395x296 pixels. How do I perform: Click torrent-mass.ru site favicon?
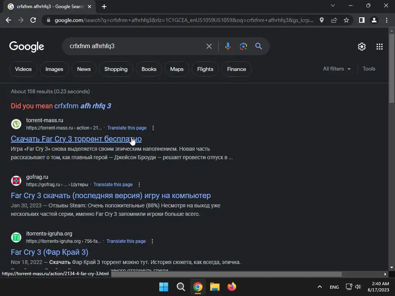16,124
